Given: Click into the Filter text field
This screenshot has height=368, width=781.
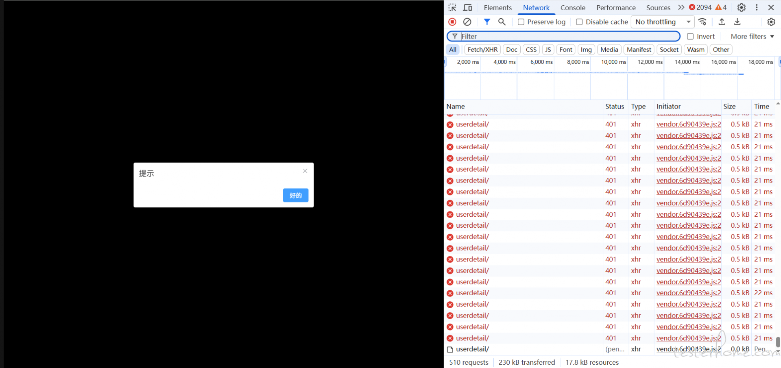Looking at the screenshot, I should coord(569,37).
